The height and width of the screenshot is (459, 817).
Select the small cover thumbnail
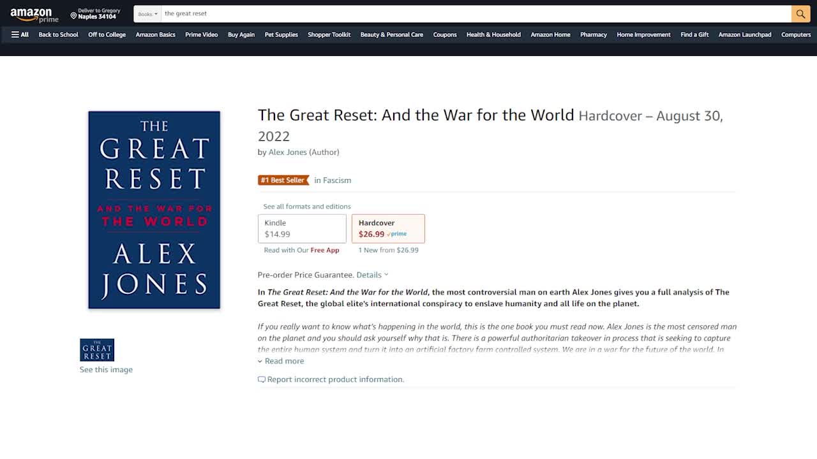(x=97, y=350)
